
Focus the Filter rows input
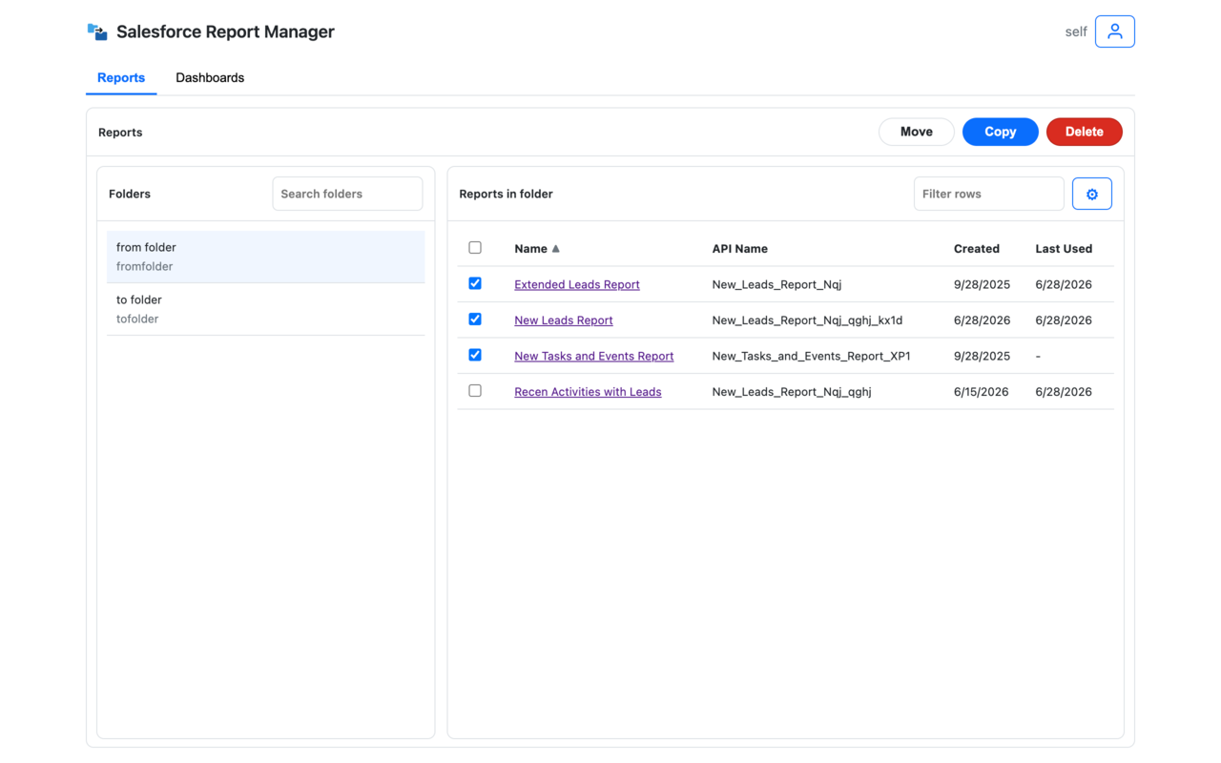[989, 194]
